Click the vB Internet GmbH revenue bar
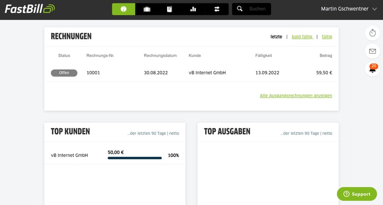 pyautogui.click(x=135, y=158)
